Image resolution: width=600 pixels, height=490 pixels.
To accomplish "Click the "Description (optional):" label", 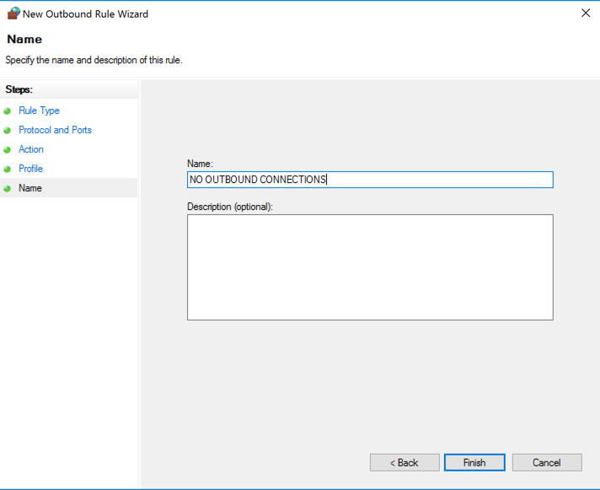I will coord(230,206).
